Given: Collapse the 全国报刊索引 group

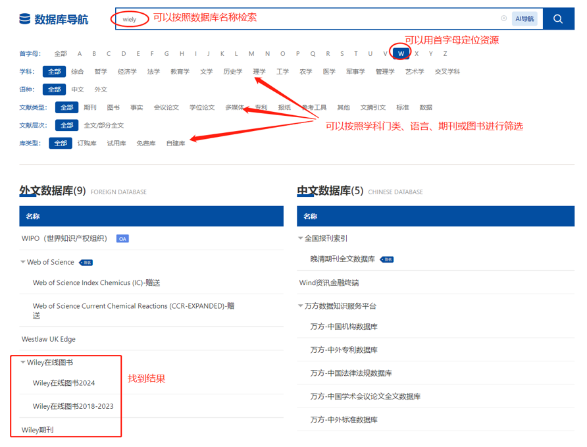Looking at the screenshot, I should (301, 238).
